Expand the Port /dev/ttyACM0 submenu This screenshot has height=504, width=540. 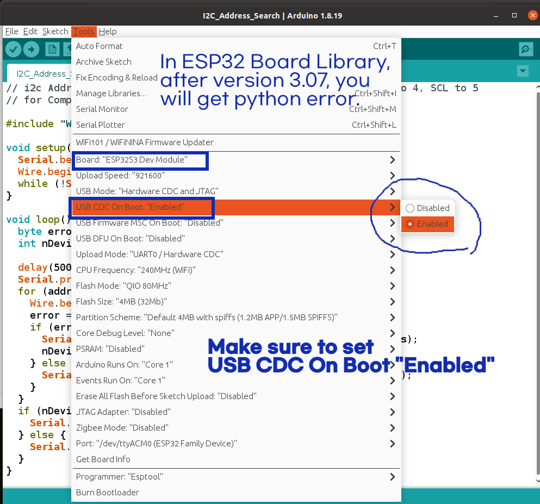(236, 444)
